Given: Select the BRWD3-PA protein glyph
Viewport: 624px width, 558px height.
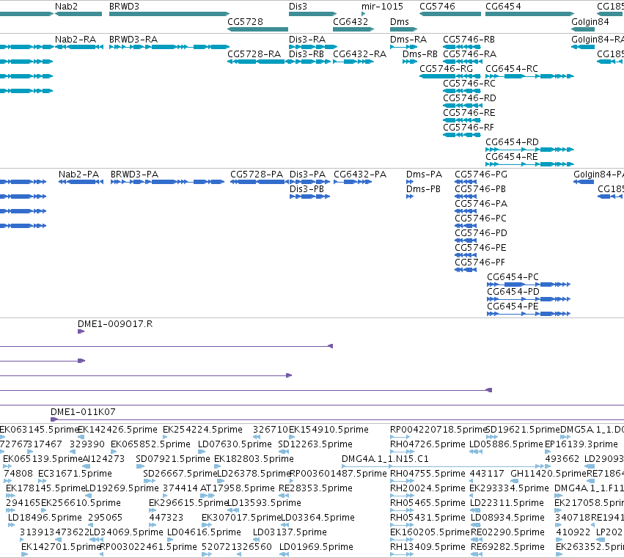Looking at the screenshot, I should 167,182.
